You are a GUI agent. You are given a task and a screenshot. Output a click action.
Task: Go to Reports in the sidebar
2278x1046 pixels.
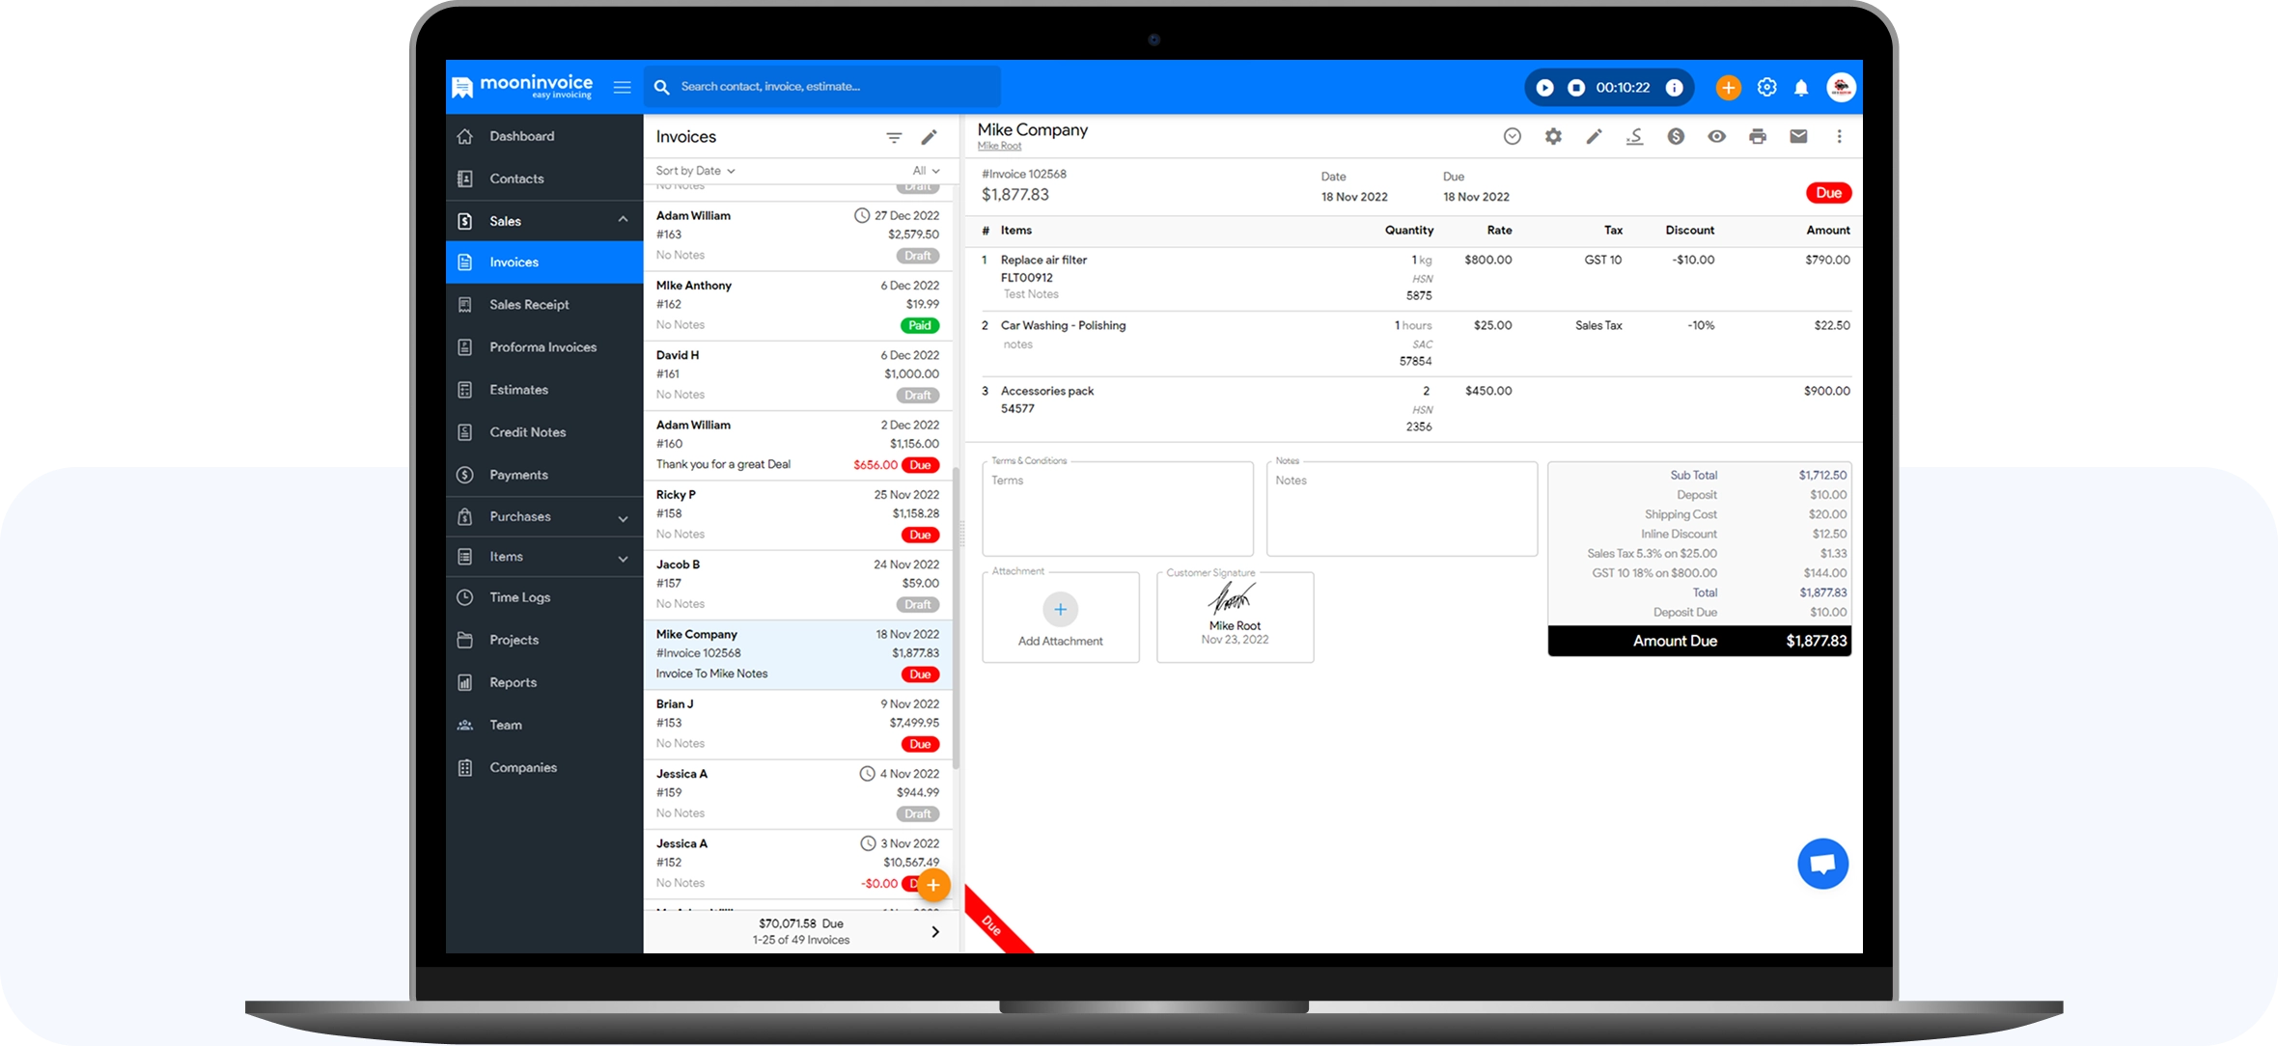click(513, 682)
